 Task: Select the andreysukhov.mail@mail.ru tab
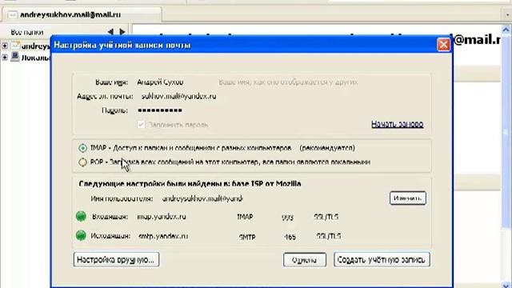(82, 14)
